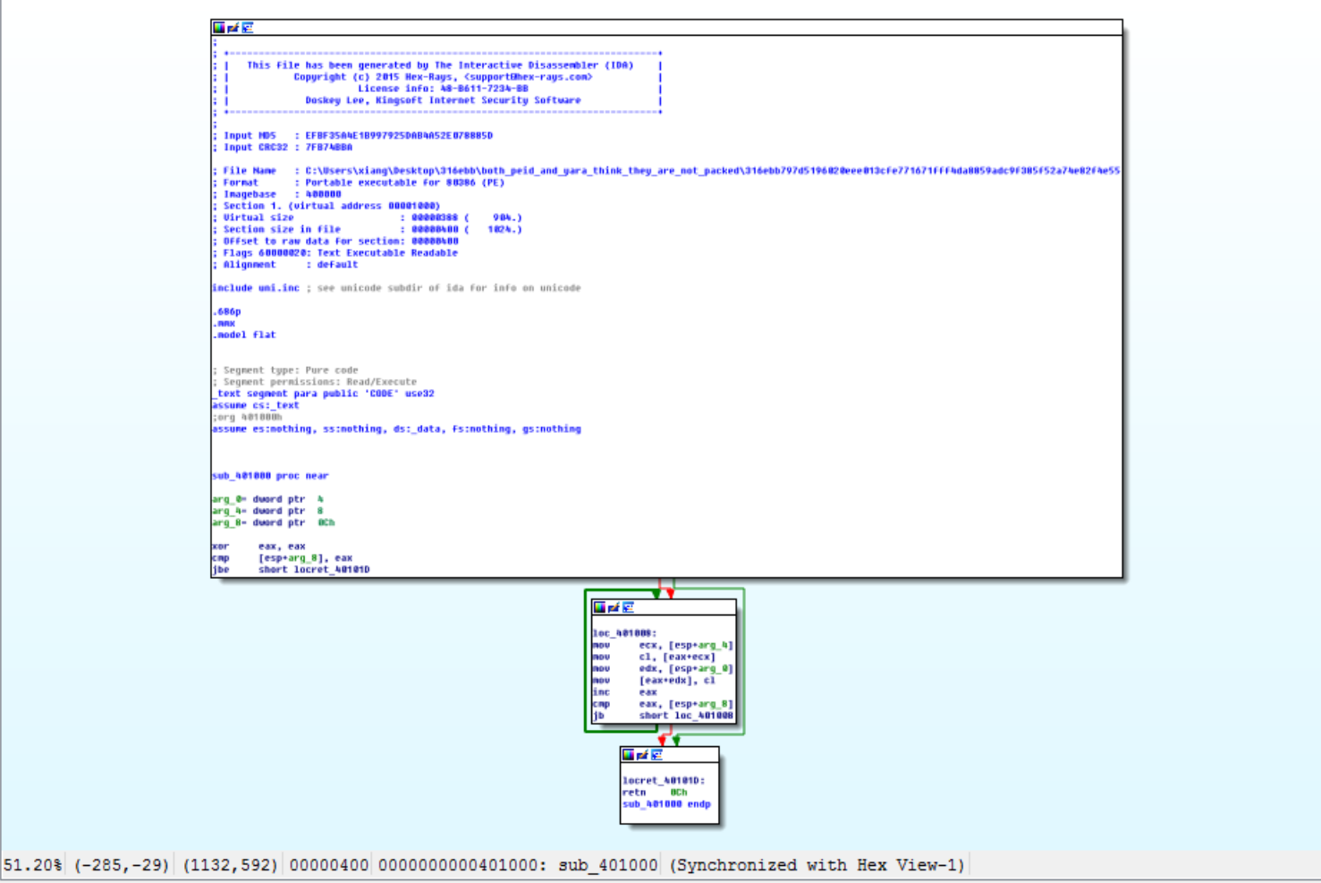
Task: Click 'This file has been generated by' banner line
Action: (440, 65)
